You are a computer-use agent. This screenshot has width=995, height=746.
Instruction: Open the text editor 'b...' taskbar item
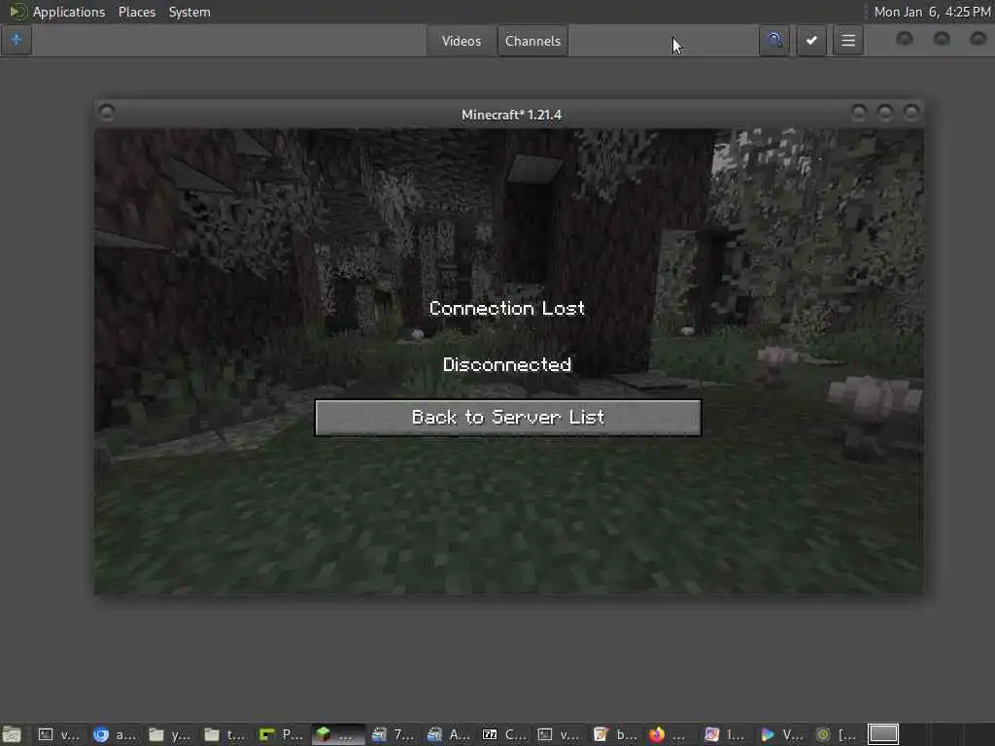614,734
